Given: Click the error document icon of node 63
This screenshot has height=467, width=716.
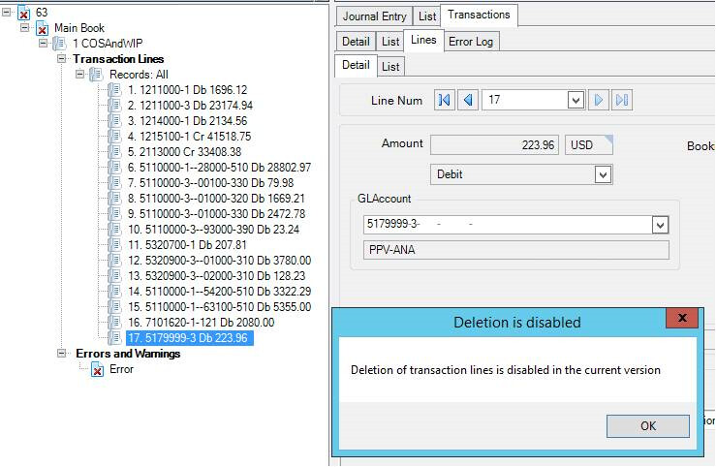Looking at the screenshot, I should 24,13.
